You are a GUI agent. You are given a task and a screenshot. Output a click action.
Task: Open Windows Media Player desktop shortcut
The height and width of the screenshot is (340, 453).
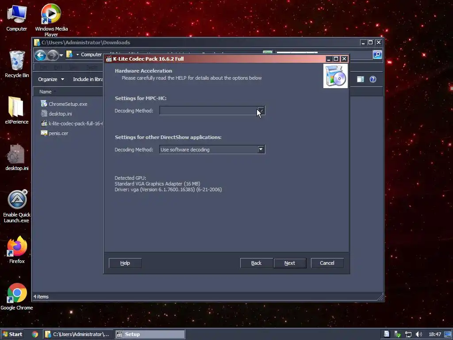(51, 19)
